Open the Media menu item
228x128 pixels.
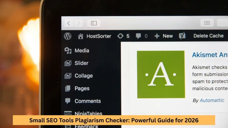[x=82, y=51]
